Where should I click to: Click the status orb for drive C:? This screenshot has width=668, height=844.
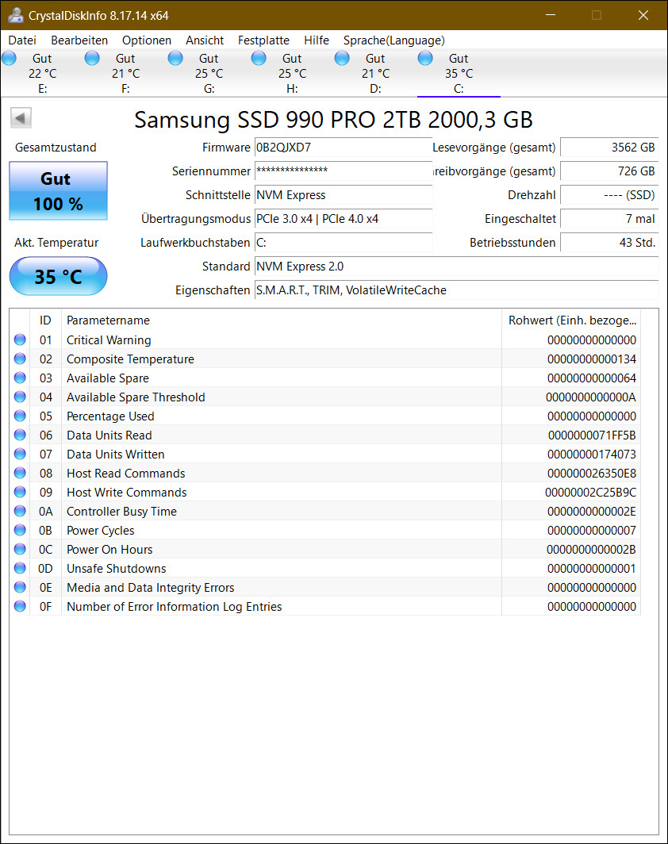click(x=425, y=58)
